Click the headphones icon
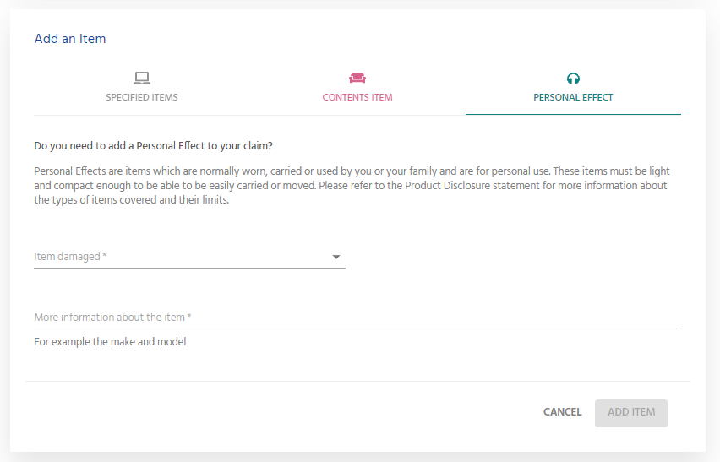This screenshot has width=720, height=462. pyautogui.click(x=573, y=78)
